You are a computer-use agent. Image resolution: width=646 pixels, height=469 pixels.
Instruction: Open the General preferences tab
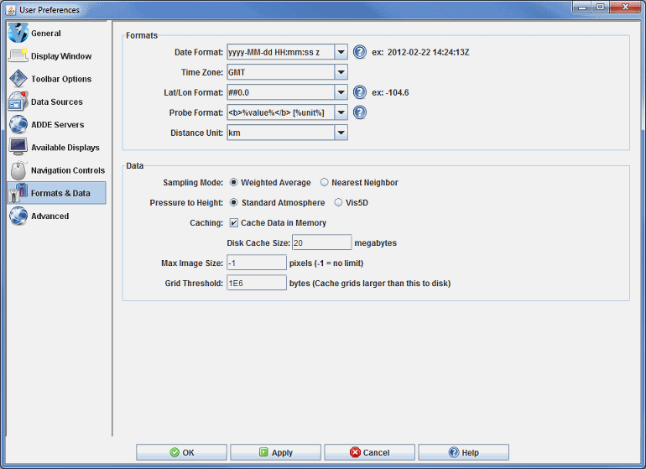[x=56, y=33]
